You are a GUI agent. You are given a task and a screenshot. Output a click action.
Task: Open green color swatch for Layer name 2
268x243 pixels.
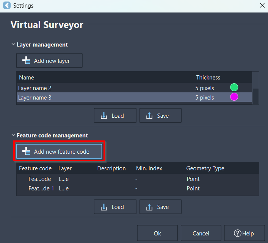[x=234, y=87]
